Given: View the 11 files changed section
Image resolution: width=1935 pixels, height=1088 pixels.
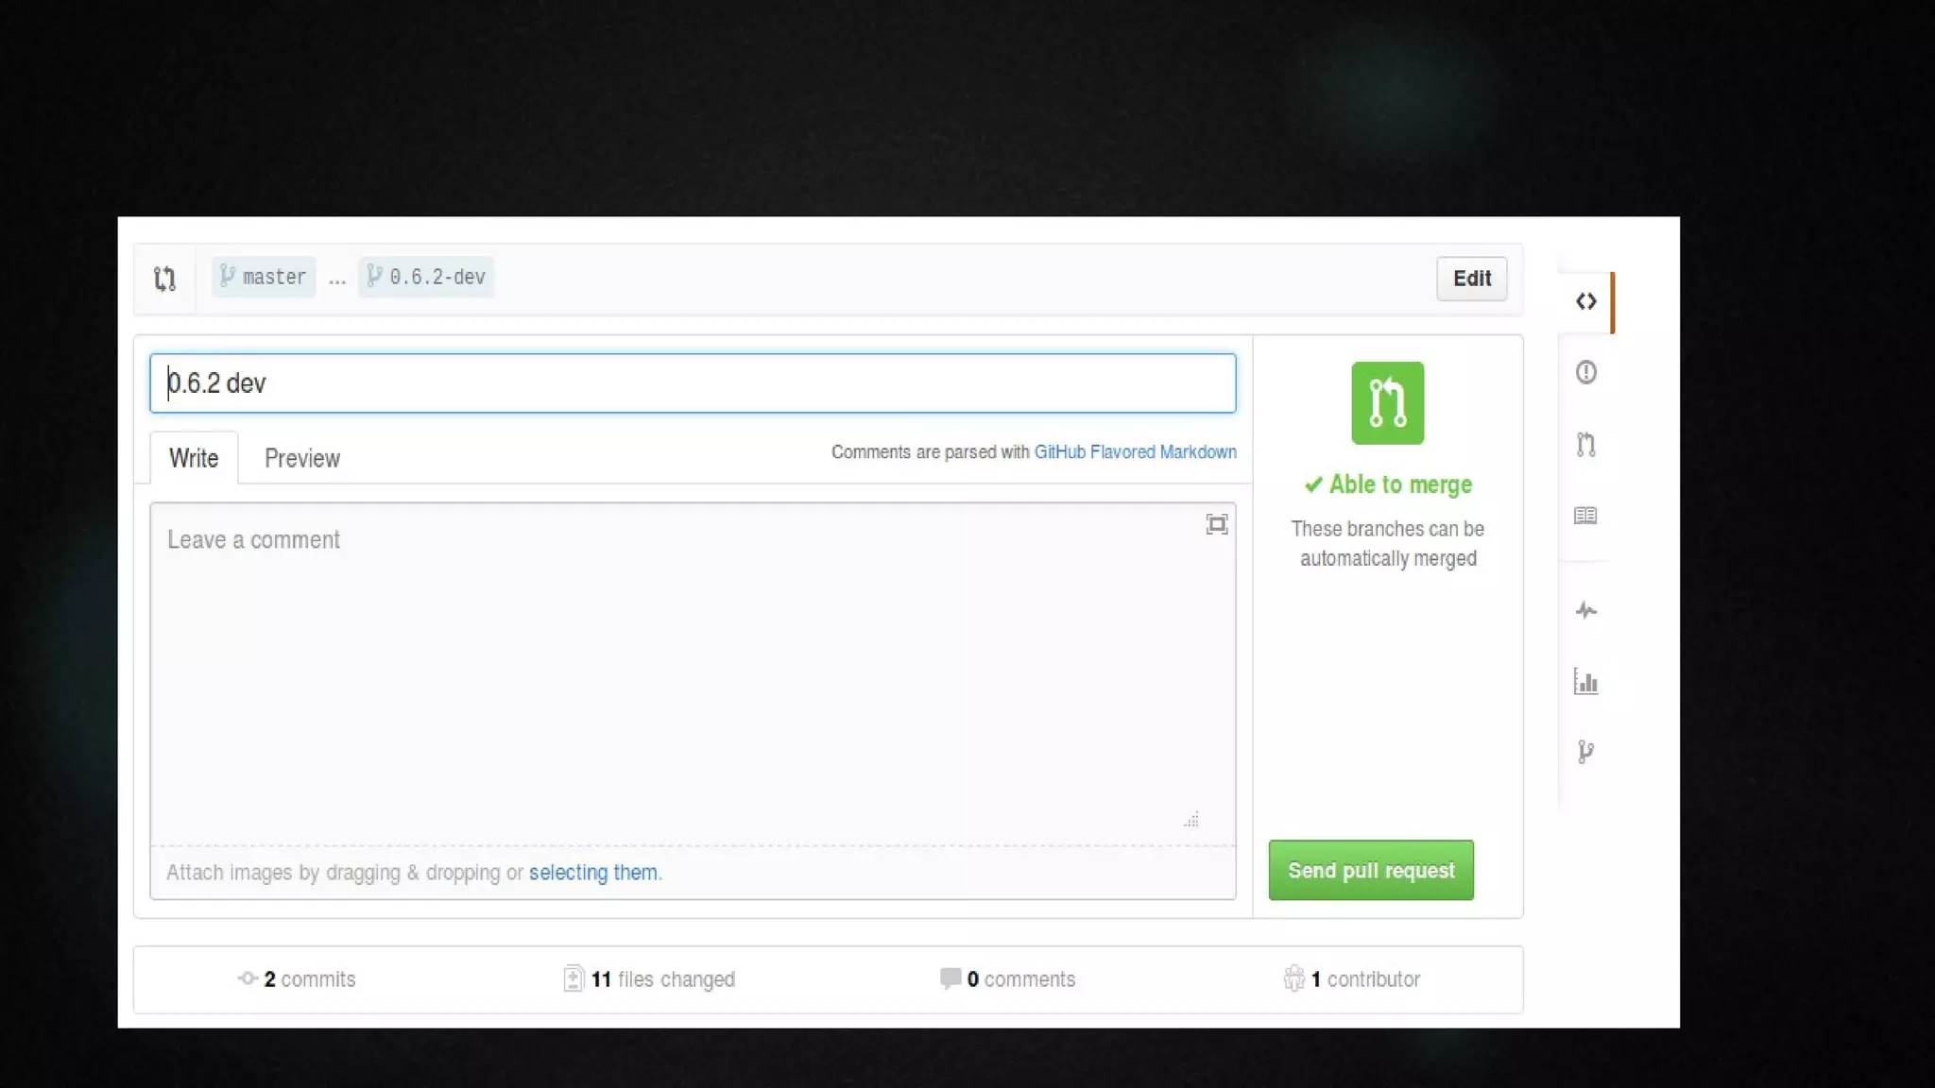Looking at the screenshot, I should pos(649,979).
